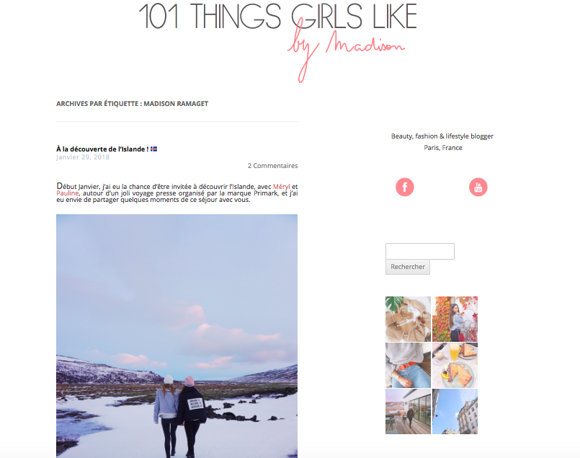Click inside the search text field
The width and height of the screenshot is (580, 458).
pos(420,252)
